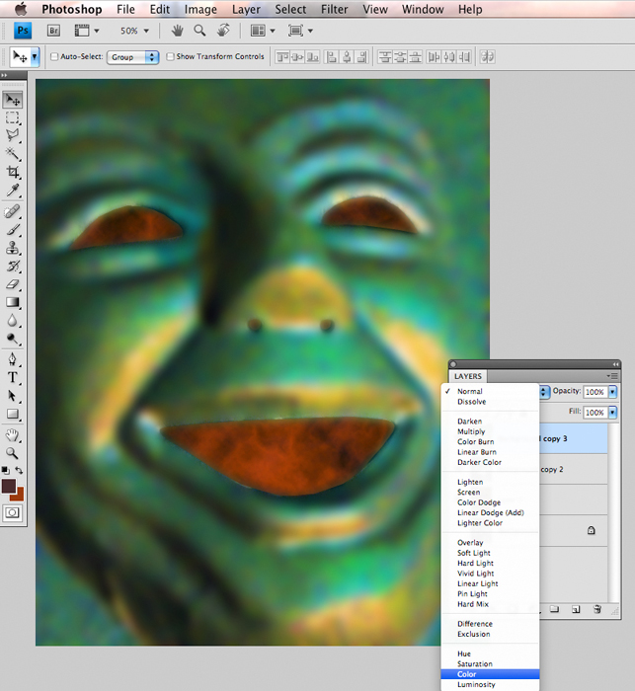Toggle Quick Mask mode
Viewport: 635px width, 691px height.
click(13, 513)
